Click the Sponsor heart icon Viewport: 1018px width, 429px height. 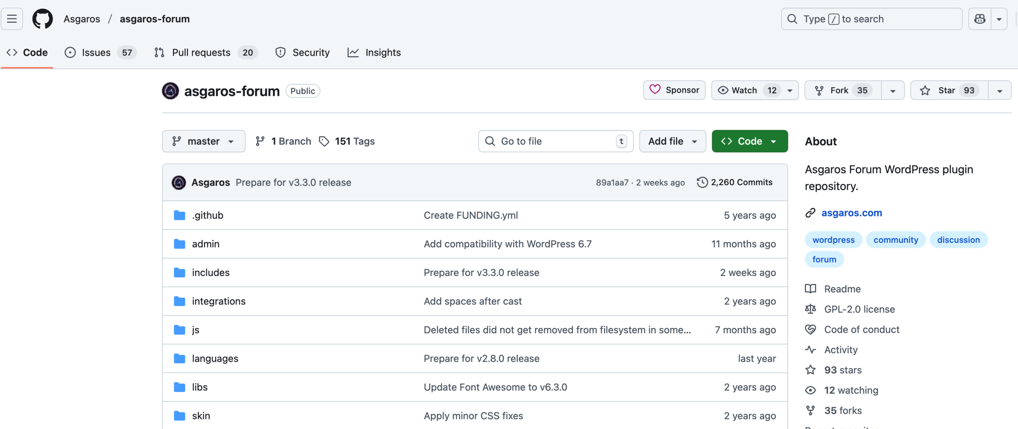click(655, 90)
